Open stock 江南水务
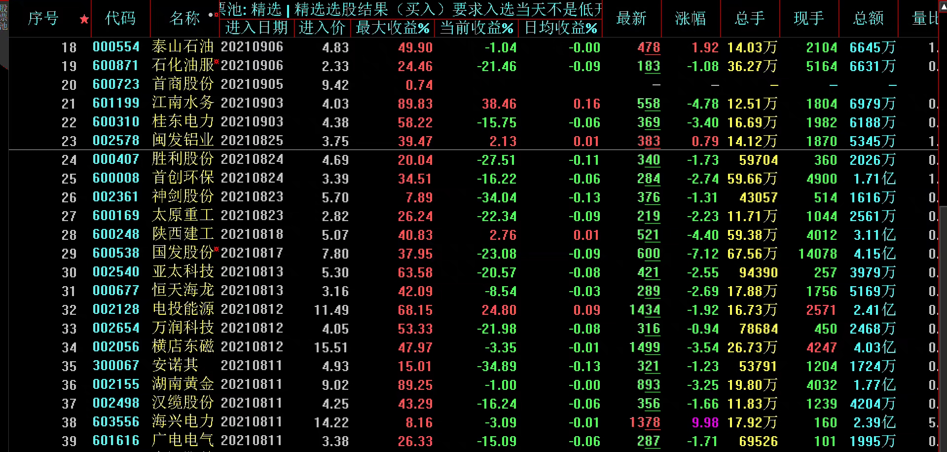Viewport: 947px width, 452px height. (x=183, y=103)
